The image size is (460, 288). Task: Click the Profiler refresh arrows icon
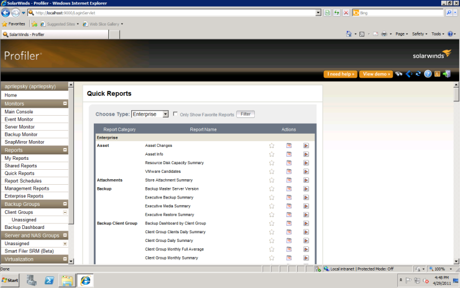418,74
